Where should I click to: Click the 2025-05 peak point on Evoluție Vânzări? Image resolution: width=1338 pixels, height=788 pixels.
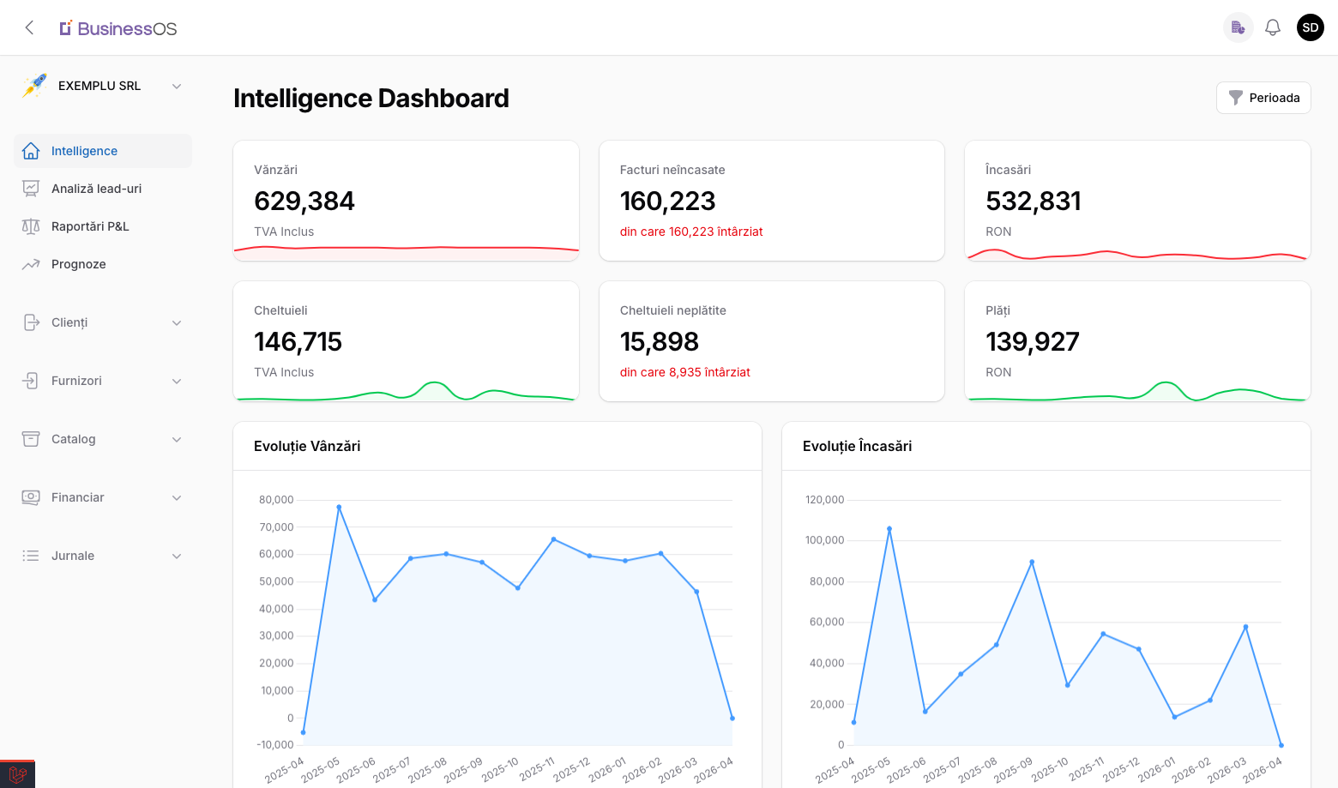tap(339, 507)
